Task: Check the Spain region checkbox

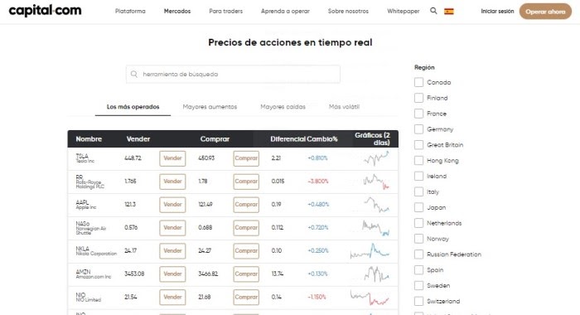Action: (418, 270)
